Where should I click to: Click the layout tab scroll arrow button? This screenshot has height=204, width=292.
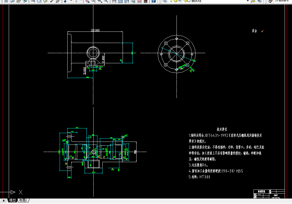coord(4,200)
